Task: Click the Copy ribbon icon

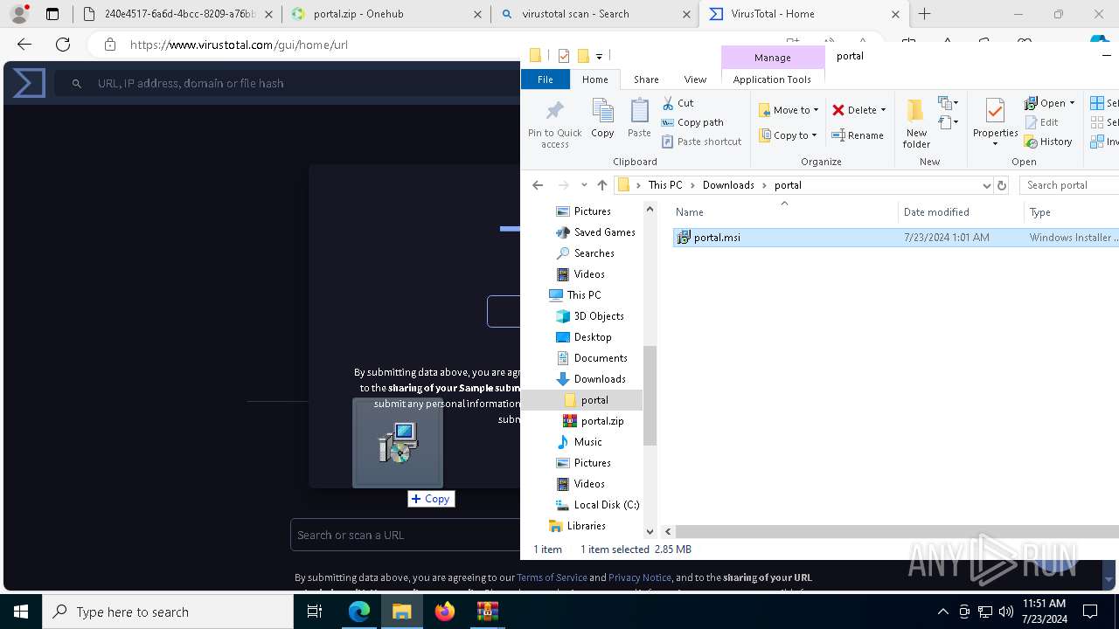Action: [602, 118]
